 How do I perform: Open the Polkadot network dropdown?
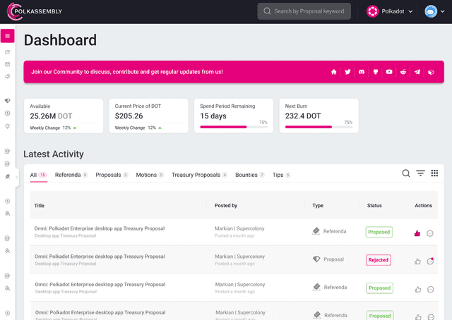pyautogui.click(x=390, y=11)
